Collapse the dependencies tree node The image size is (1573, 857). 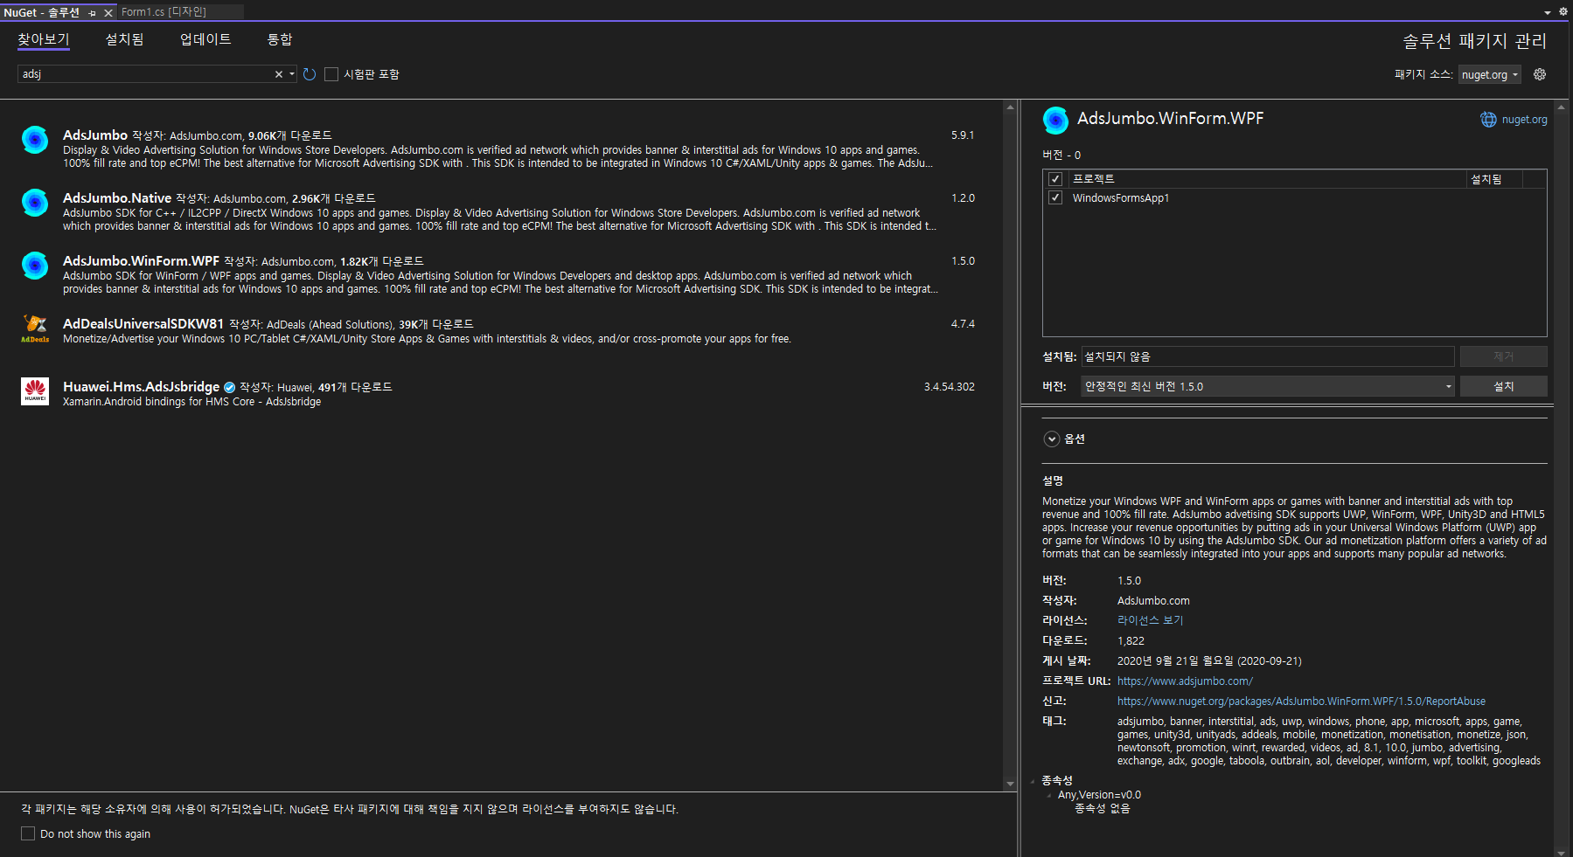[1033, 781]
